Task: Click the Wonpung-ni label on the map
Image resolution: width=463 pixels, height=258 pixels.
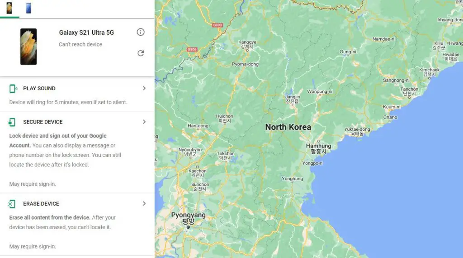Action: tap(320, 92)
